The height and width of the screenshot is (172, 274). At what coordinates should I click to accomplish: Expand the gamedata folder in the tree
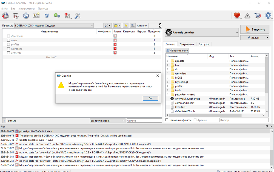168,73
